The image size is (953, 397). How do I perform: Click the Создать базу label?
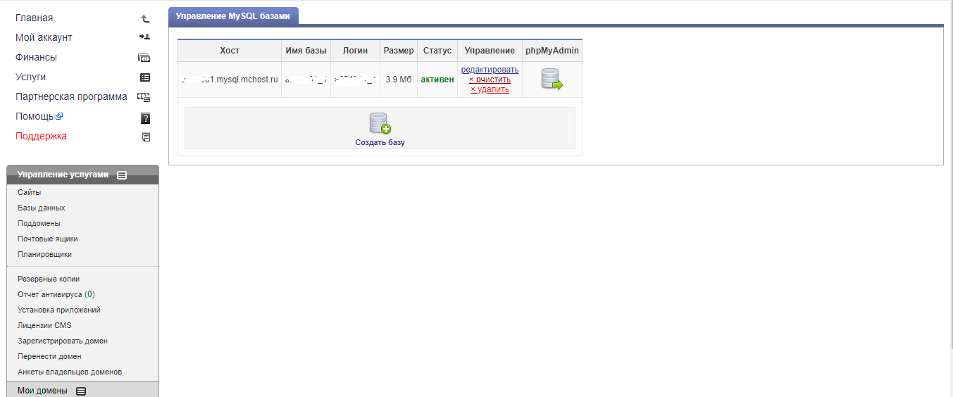(x=380, y=142)
